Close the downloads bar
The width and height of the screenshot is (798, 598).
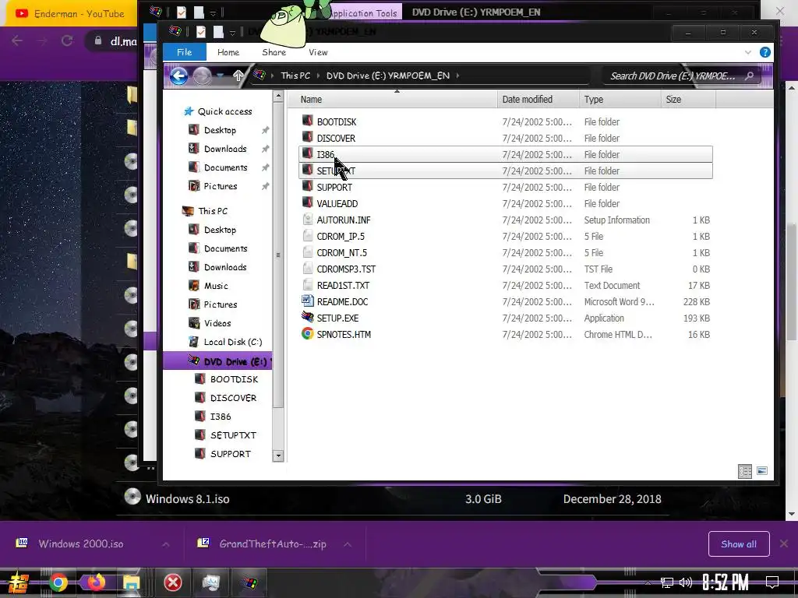784,544
